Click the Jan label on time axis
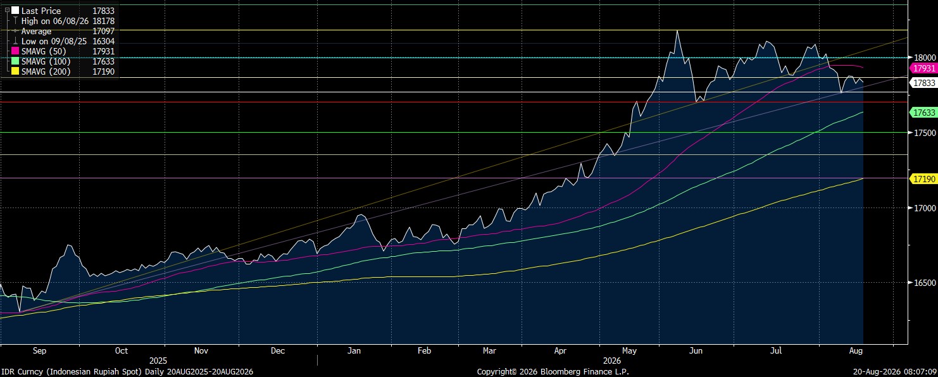The image size is (938, 377). [x=354, y=350]
